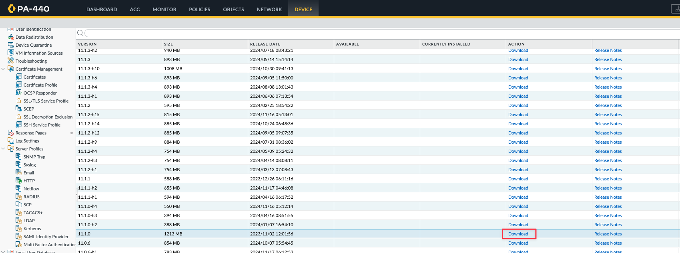Click the RADIUS icon
This screenshot has width=680, height=253.
tap(19, 197)
